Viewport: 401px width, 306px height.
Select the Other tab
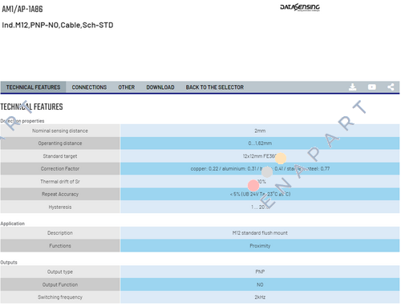tap(127, 87)
